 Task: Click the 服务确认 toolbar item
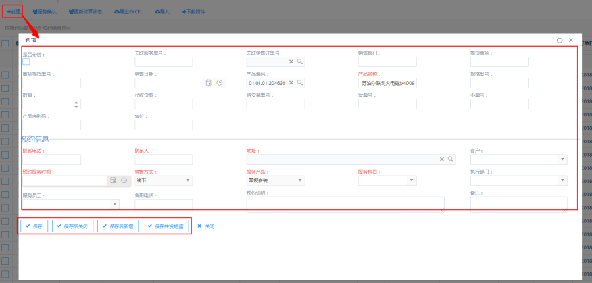click(x=44, y=12)
